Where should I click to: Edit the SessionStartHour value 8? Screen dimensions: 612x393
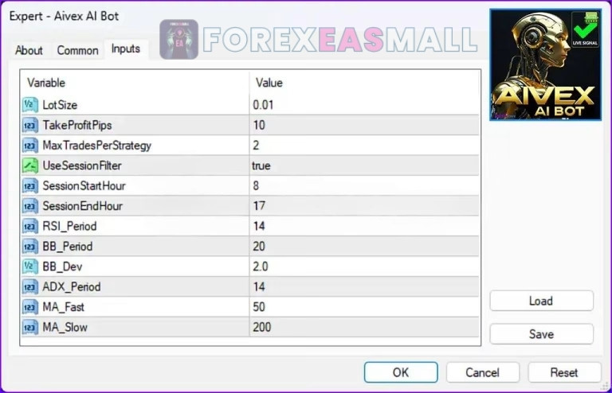364,186
